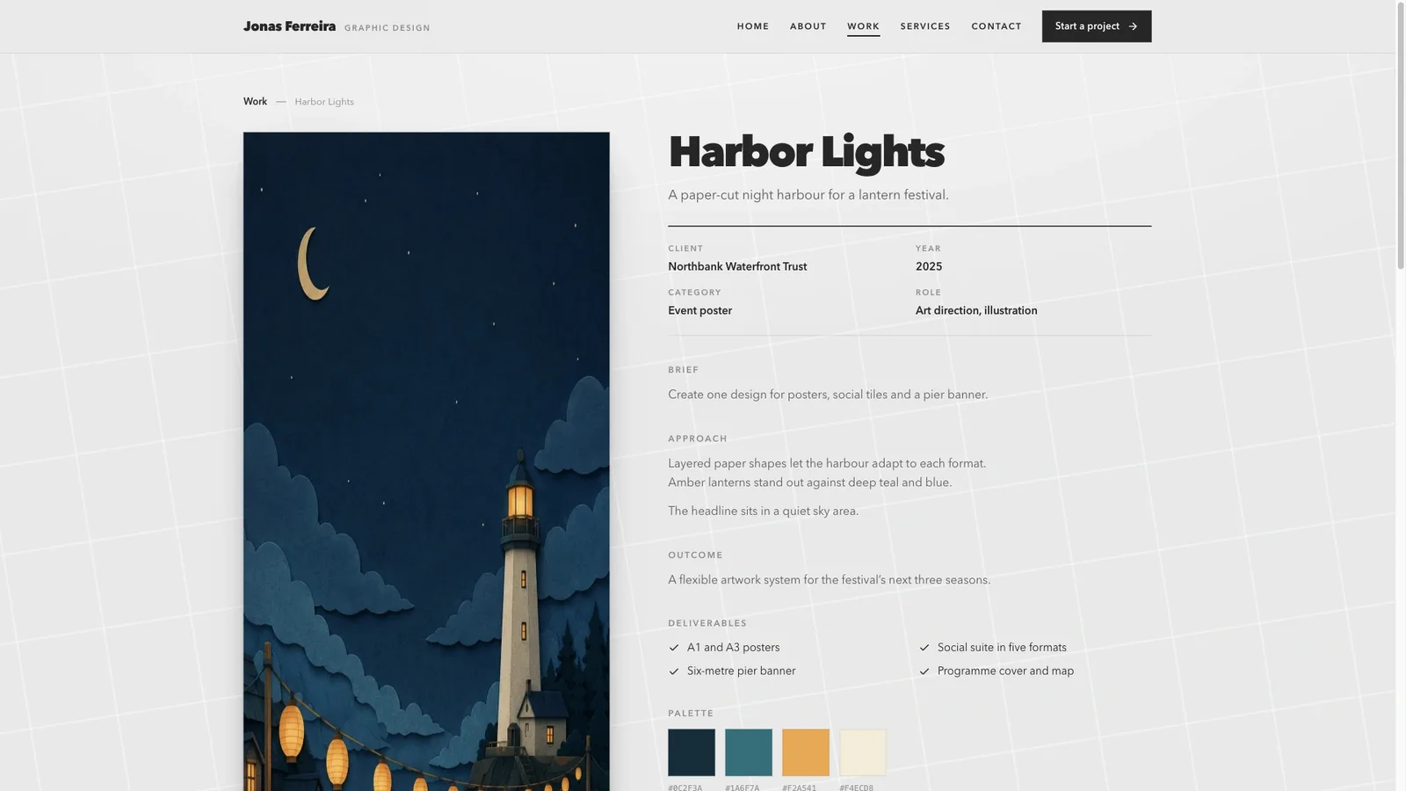Click the GRAPHIC DESIGN tagline text
The width and height of the screenshot is (1406, 791).
coord(388,28)
